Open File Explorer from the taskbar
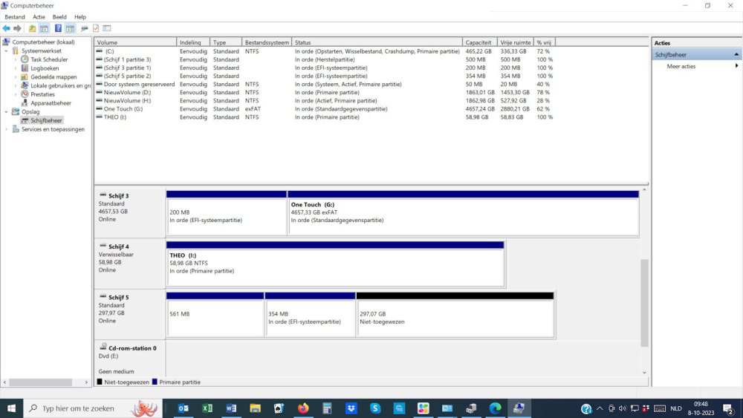743x418 pixels. pos(255,408)
